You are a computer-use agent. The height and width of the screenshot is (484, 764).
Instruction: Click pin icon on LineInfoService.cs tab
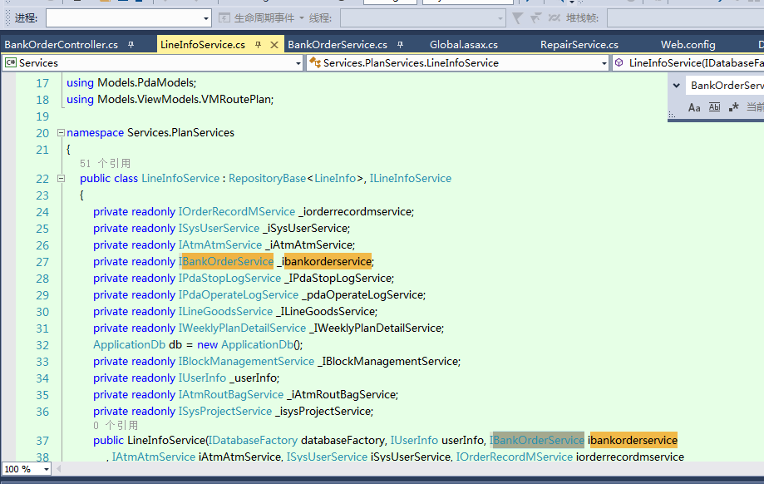click(x=258, y=45)
